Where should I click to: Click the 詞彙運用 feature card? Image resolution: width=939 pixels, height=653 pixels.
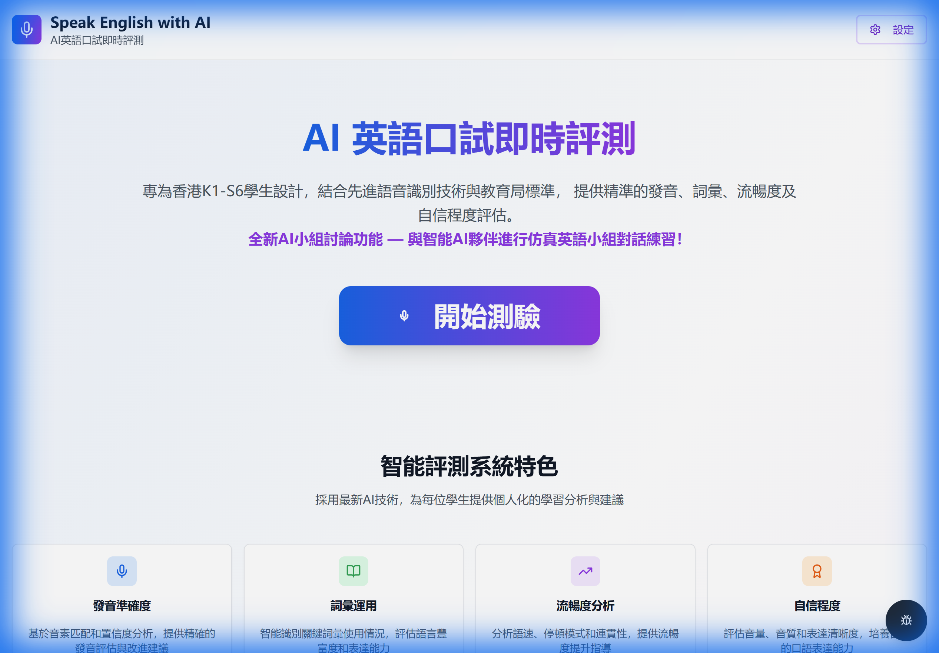(354, 597)
